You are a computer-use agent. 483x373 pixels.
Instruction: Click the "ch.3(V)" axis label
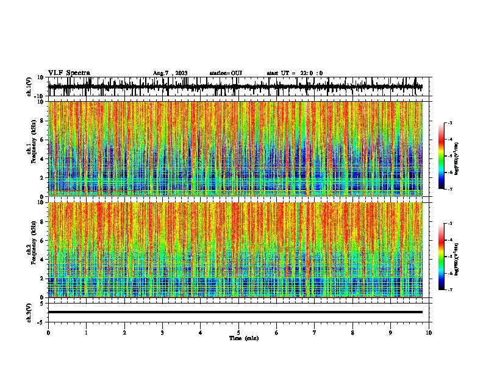pyautogui.click(x=29, y=313)
